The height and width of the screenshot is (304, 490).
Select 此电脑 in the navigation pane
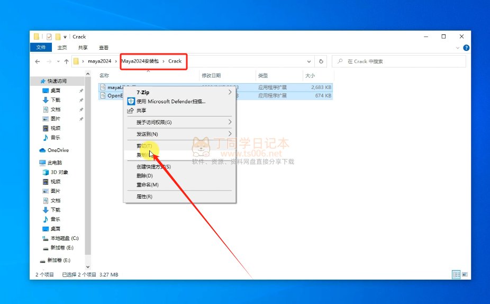(x=55, y=163)
